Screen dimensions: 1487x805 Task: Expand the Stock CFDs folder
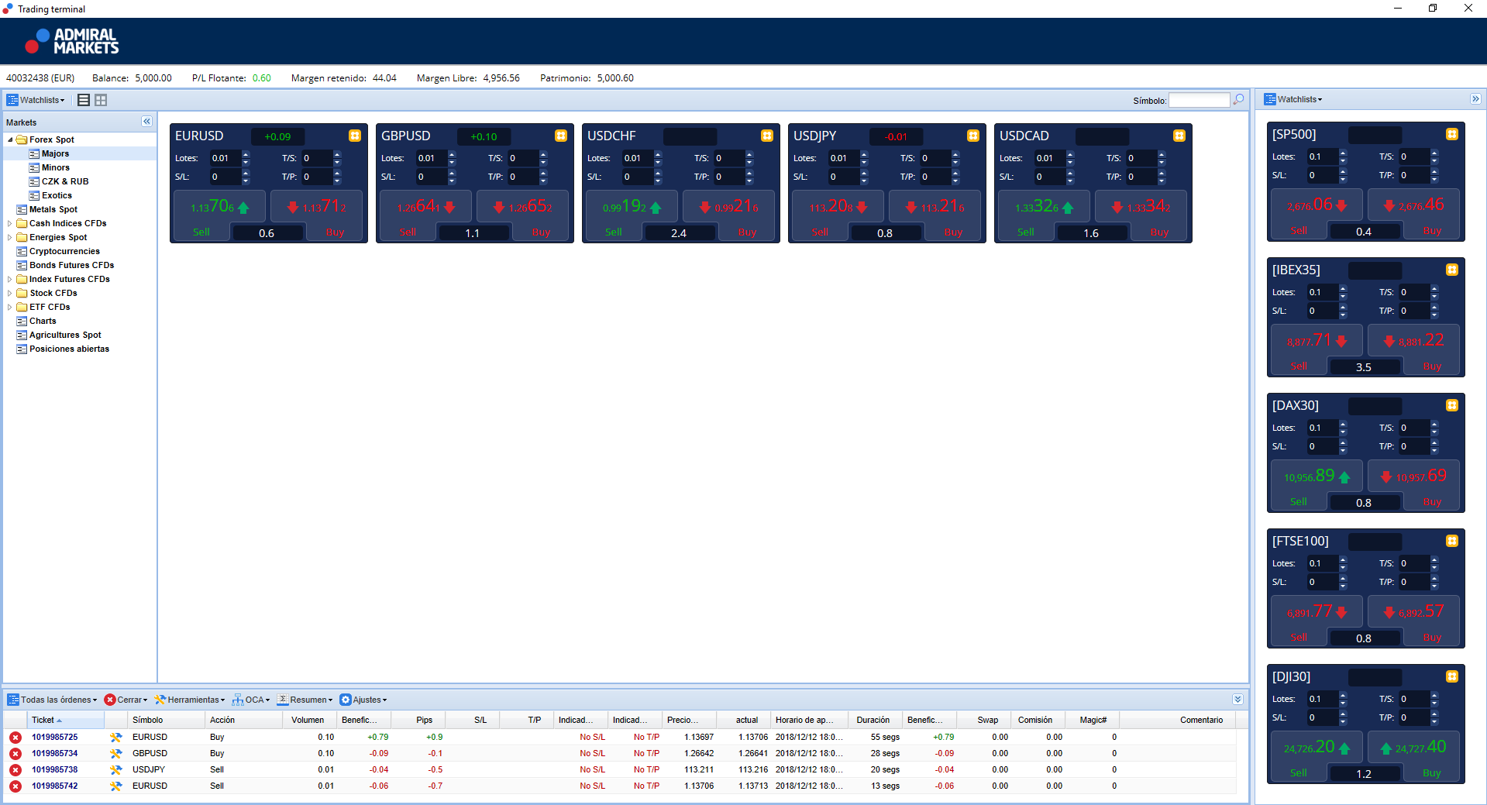[10, 294]
